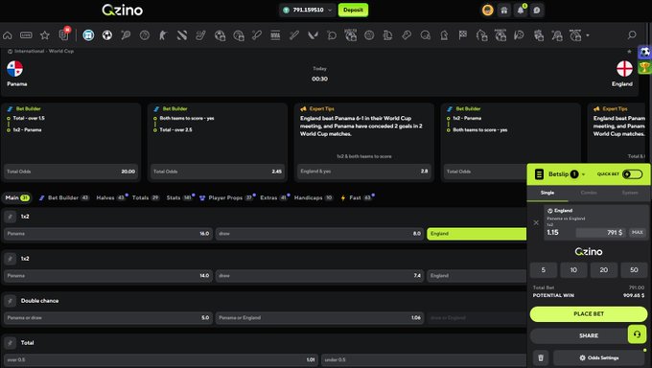Toggle the Quick Bet switch
The width and height of the screenshot is (652, 368).
tap(633, 174)
